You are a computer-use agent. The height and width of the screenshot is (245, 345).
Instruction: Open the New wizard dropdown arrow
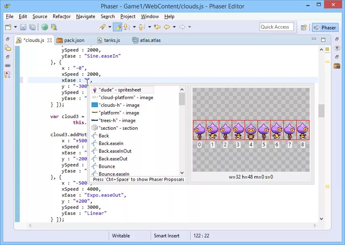tap(15, 27)
